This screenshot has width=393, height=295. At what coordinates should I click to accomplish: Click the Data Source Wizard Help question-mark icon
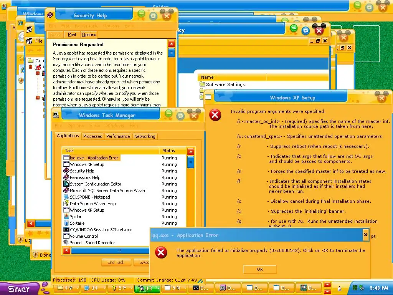(66, 204)
